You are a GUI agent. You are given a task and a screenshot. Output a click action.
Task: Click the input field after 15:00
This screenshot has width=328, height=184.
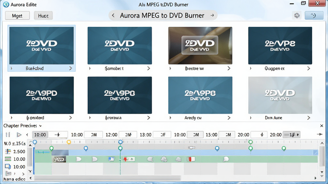[227, 135]
